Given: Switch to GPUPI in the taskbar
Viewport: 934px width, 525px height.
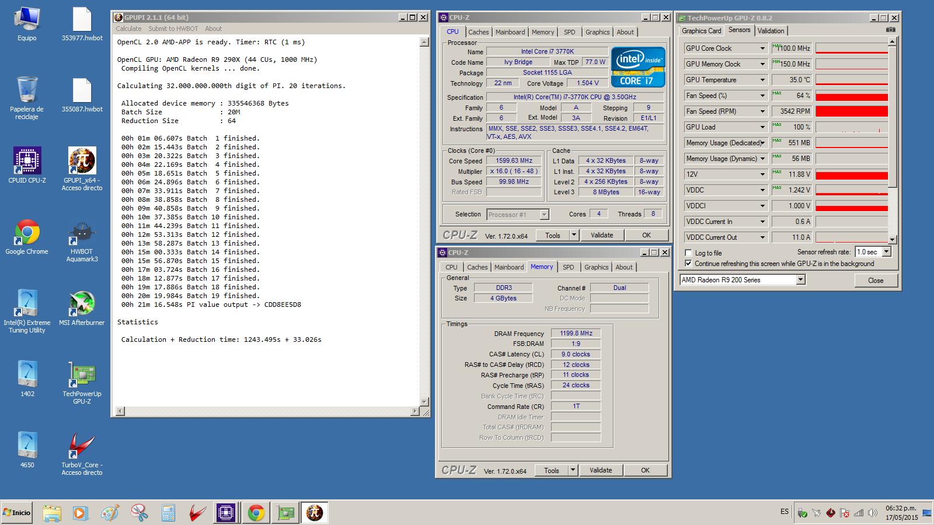Looking at the screenshot, I should pos(315,513).
